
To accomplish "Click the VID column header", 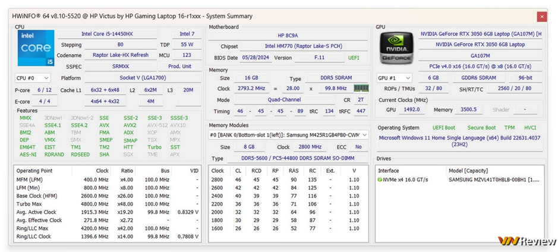I will [x=186, y=171].
